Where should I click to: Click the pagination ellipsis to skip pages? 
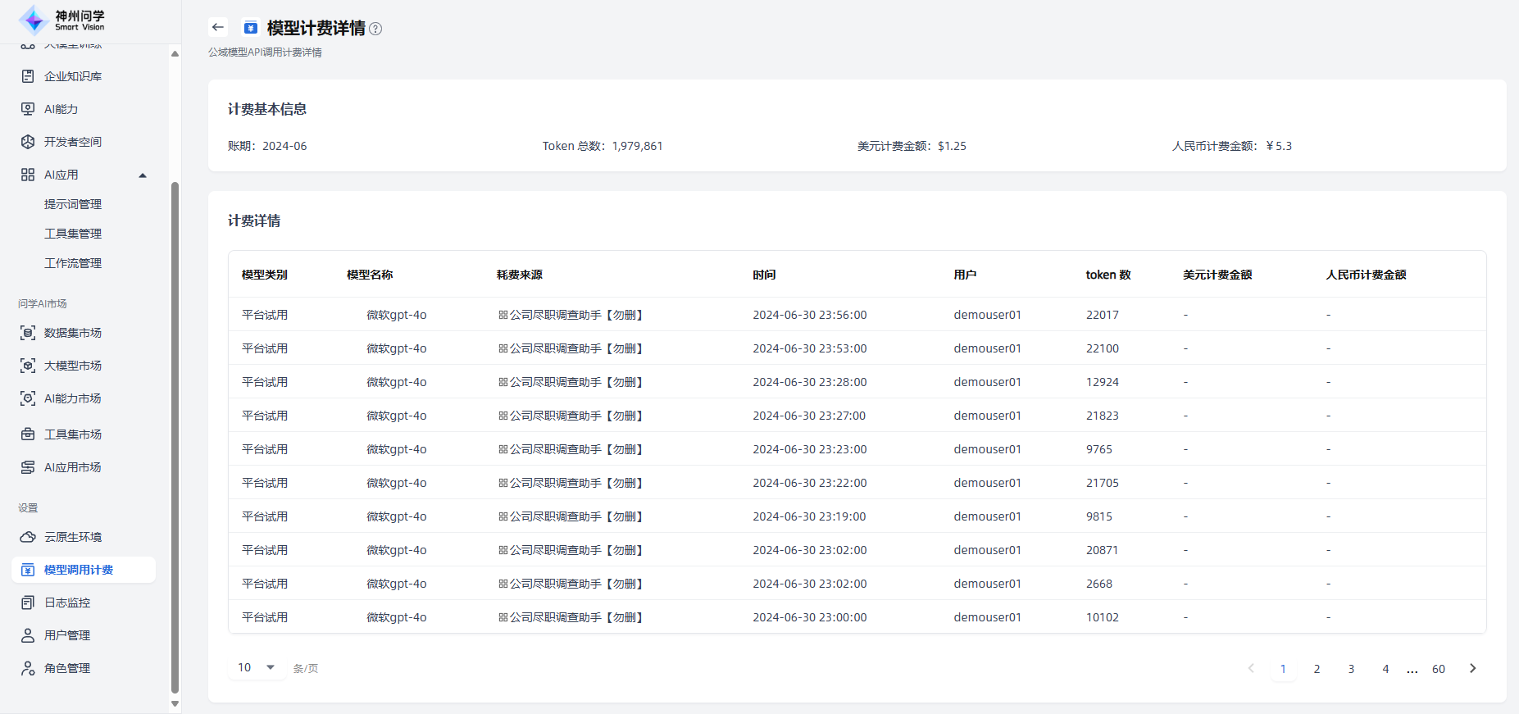click(1412, 670)
